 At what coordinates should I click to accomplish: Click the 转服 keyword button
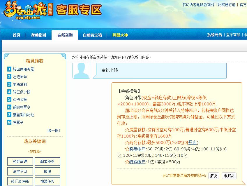[x=47, y=171]
